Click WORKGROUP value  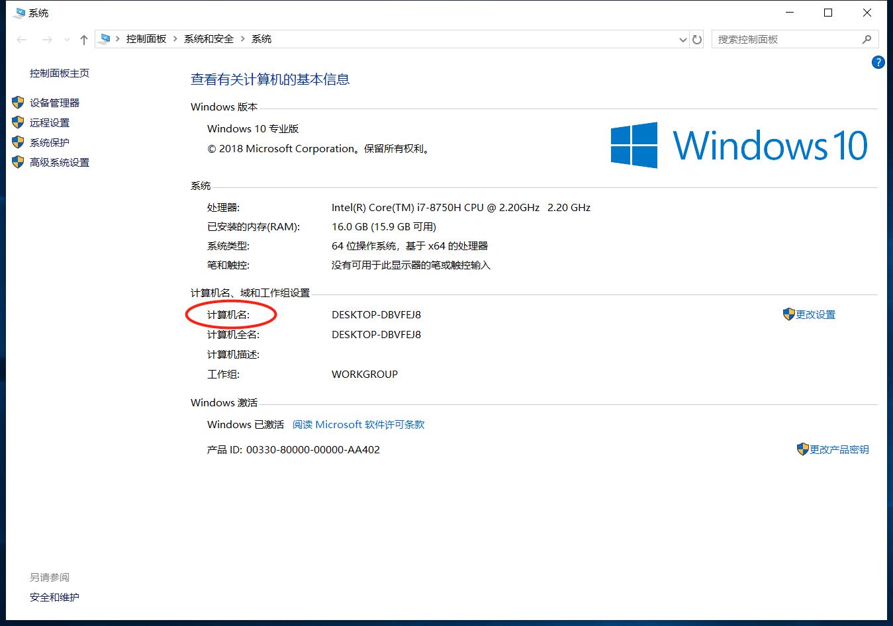click(365, 375)
